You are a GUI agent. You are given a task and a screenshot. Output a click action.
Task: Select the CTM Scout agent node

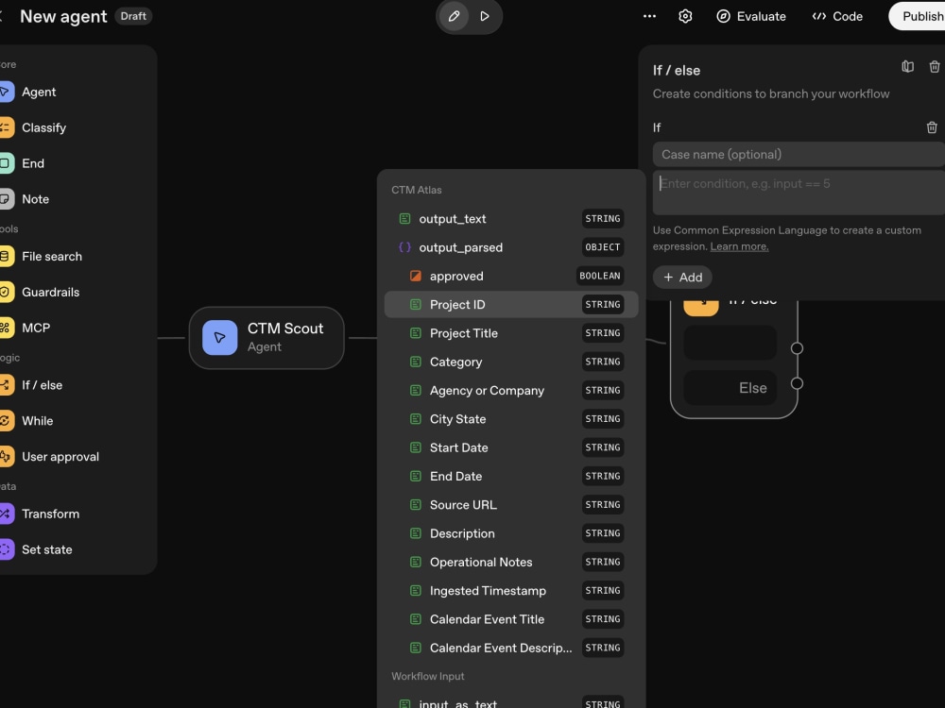pos(266,338)
